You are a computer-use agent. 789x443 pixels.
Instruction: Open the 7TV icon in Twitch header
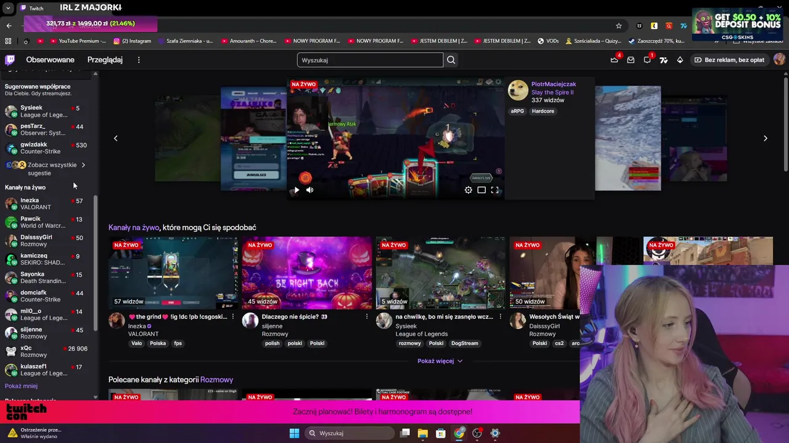point(663,60)
